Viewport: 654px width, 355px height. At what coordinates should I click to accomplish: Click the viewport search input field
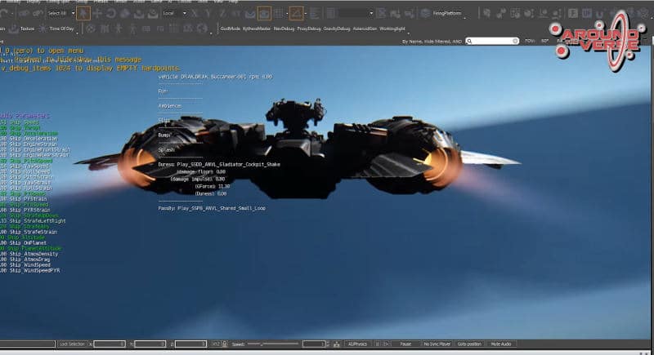492,41
